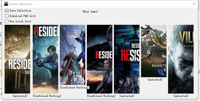Select the Resident Evil 3 Jill cover
200x101 pixels.
pyautogui.click(x=100, y=59)
